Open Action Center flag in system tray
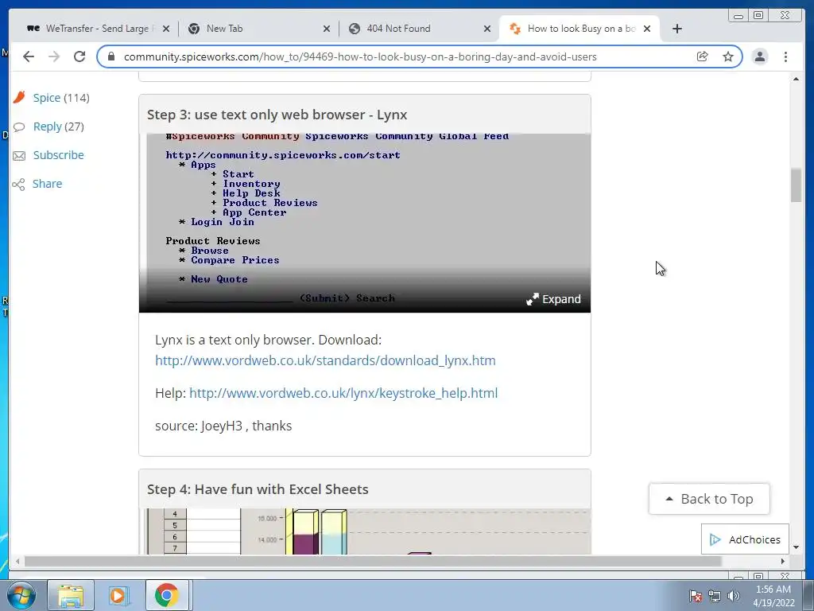The width and height of the screenshot is (814, 611). pos(695,596)
